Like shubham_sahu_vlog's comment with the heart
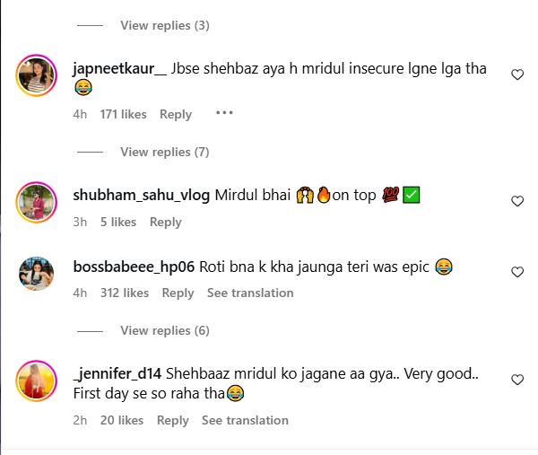 pos(517,202)
